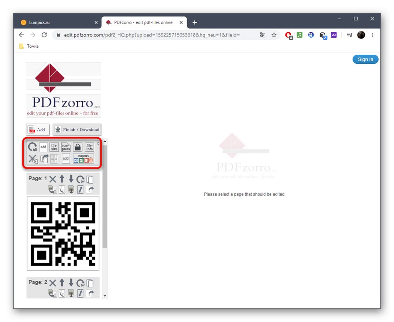Select the QR code page thumbnail
Image resolution: width=394 pixels, height=322 pixels.
click(x=63, y=234)
